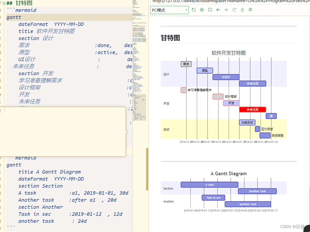Click the "压力测试" task label in chart
The width and height of the screenshot is (310, 232).
pos(267,129)
